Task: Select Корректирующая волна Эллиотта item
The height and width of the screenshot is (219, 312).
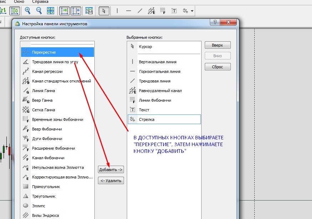Action: (x=57, y=177)
